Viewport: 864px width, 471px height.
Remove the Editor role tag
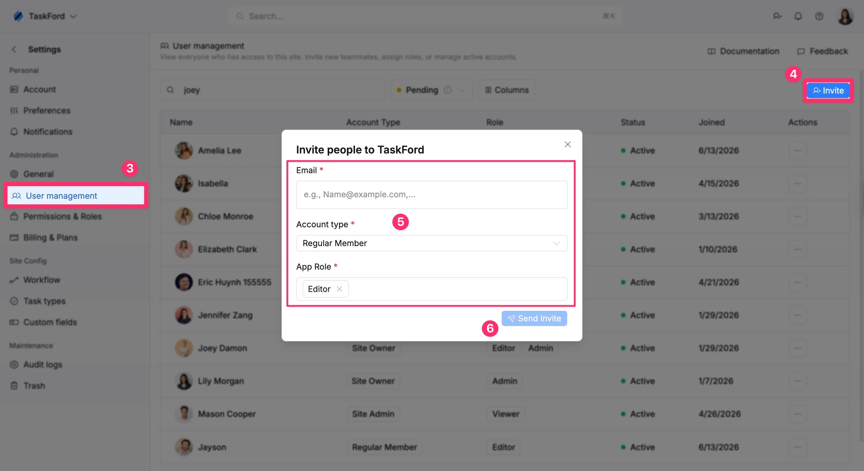(x=339, y=289)
